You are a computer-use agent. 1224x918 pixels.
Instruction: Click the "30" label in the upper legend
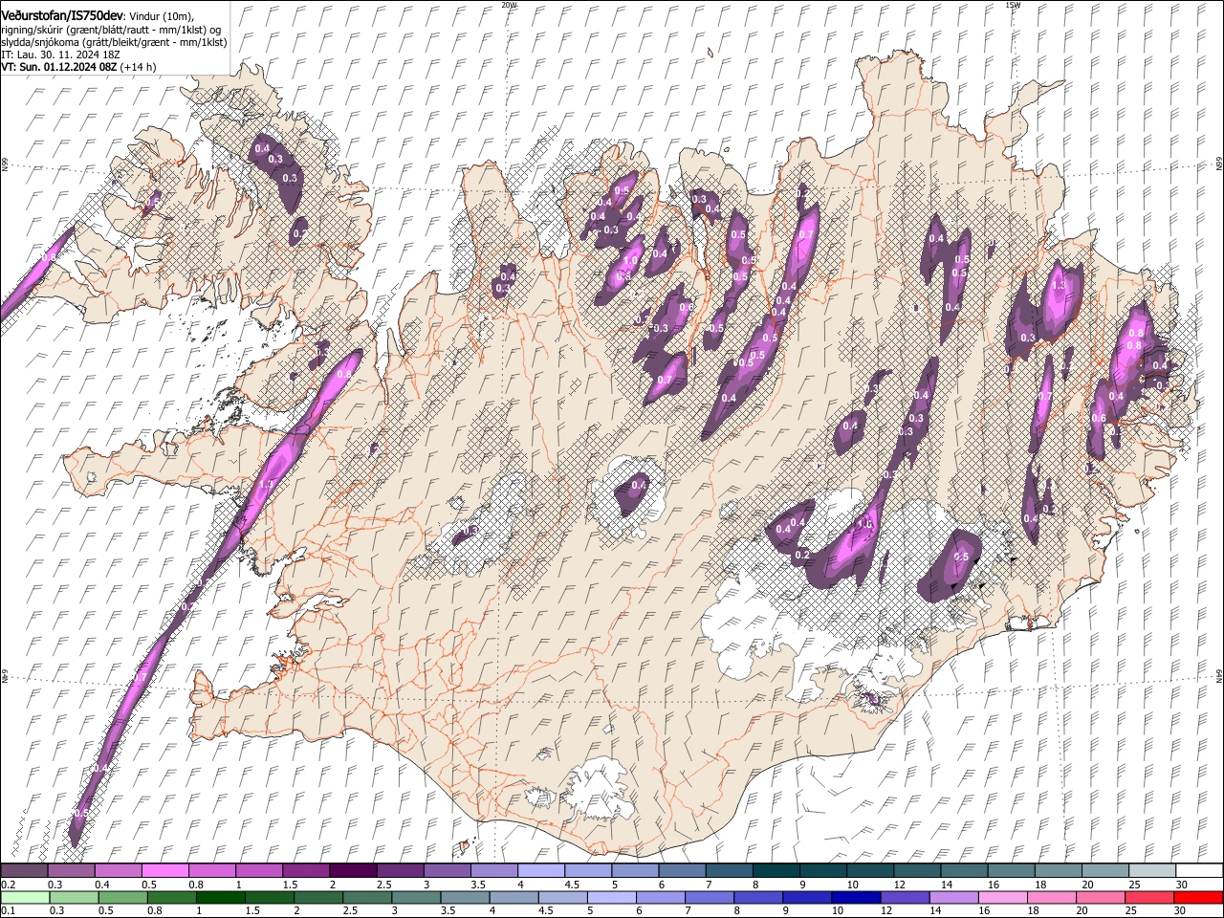coord(1182,885)
